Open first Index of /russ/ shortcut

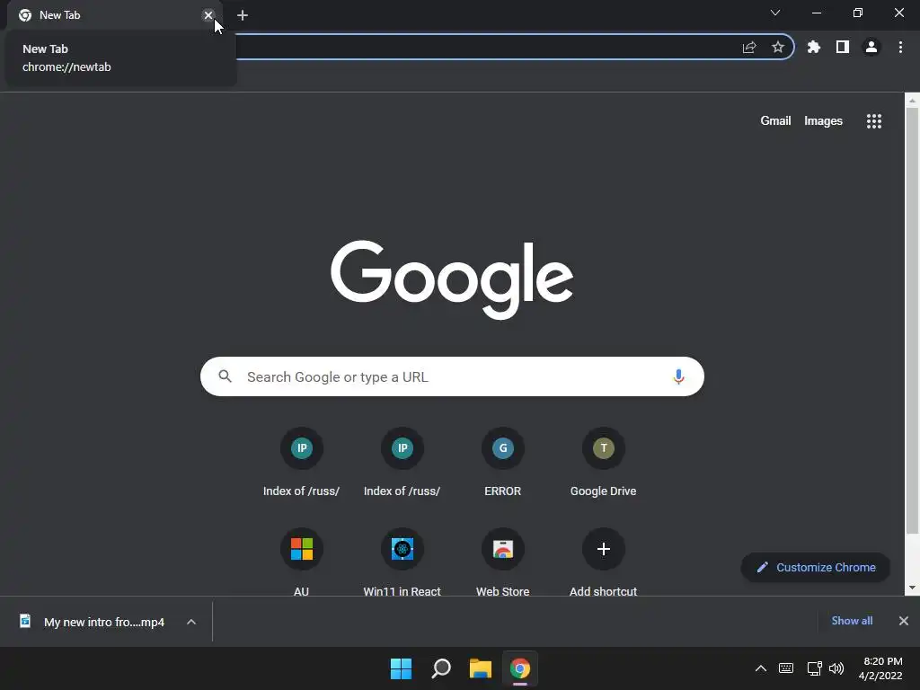pos(302,462)
